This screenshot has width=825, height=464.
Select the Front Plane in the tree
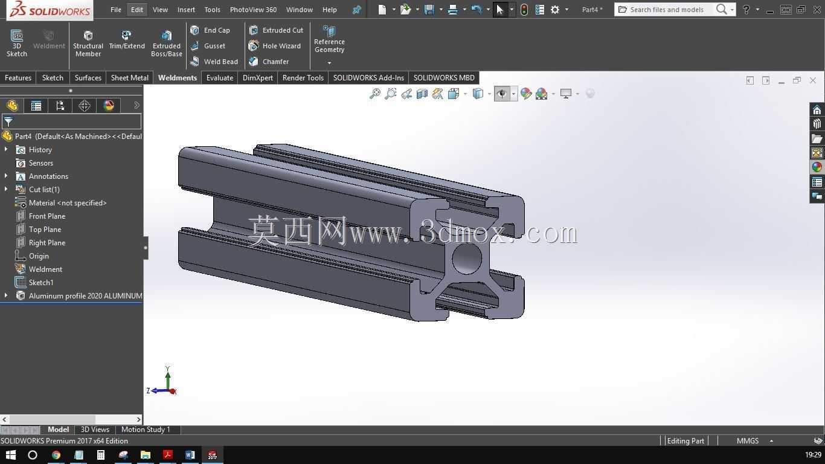click(x=47, y=216)
